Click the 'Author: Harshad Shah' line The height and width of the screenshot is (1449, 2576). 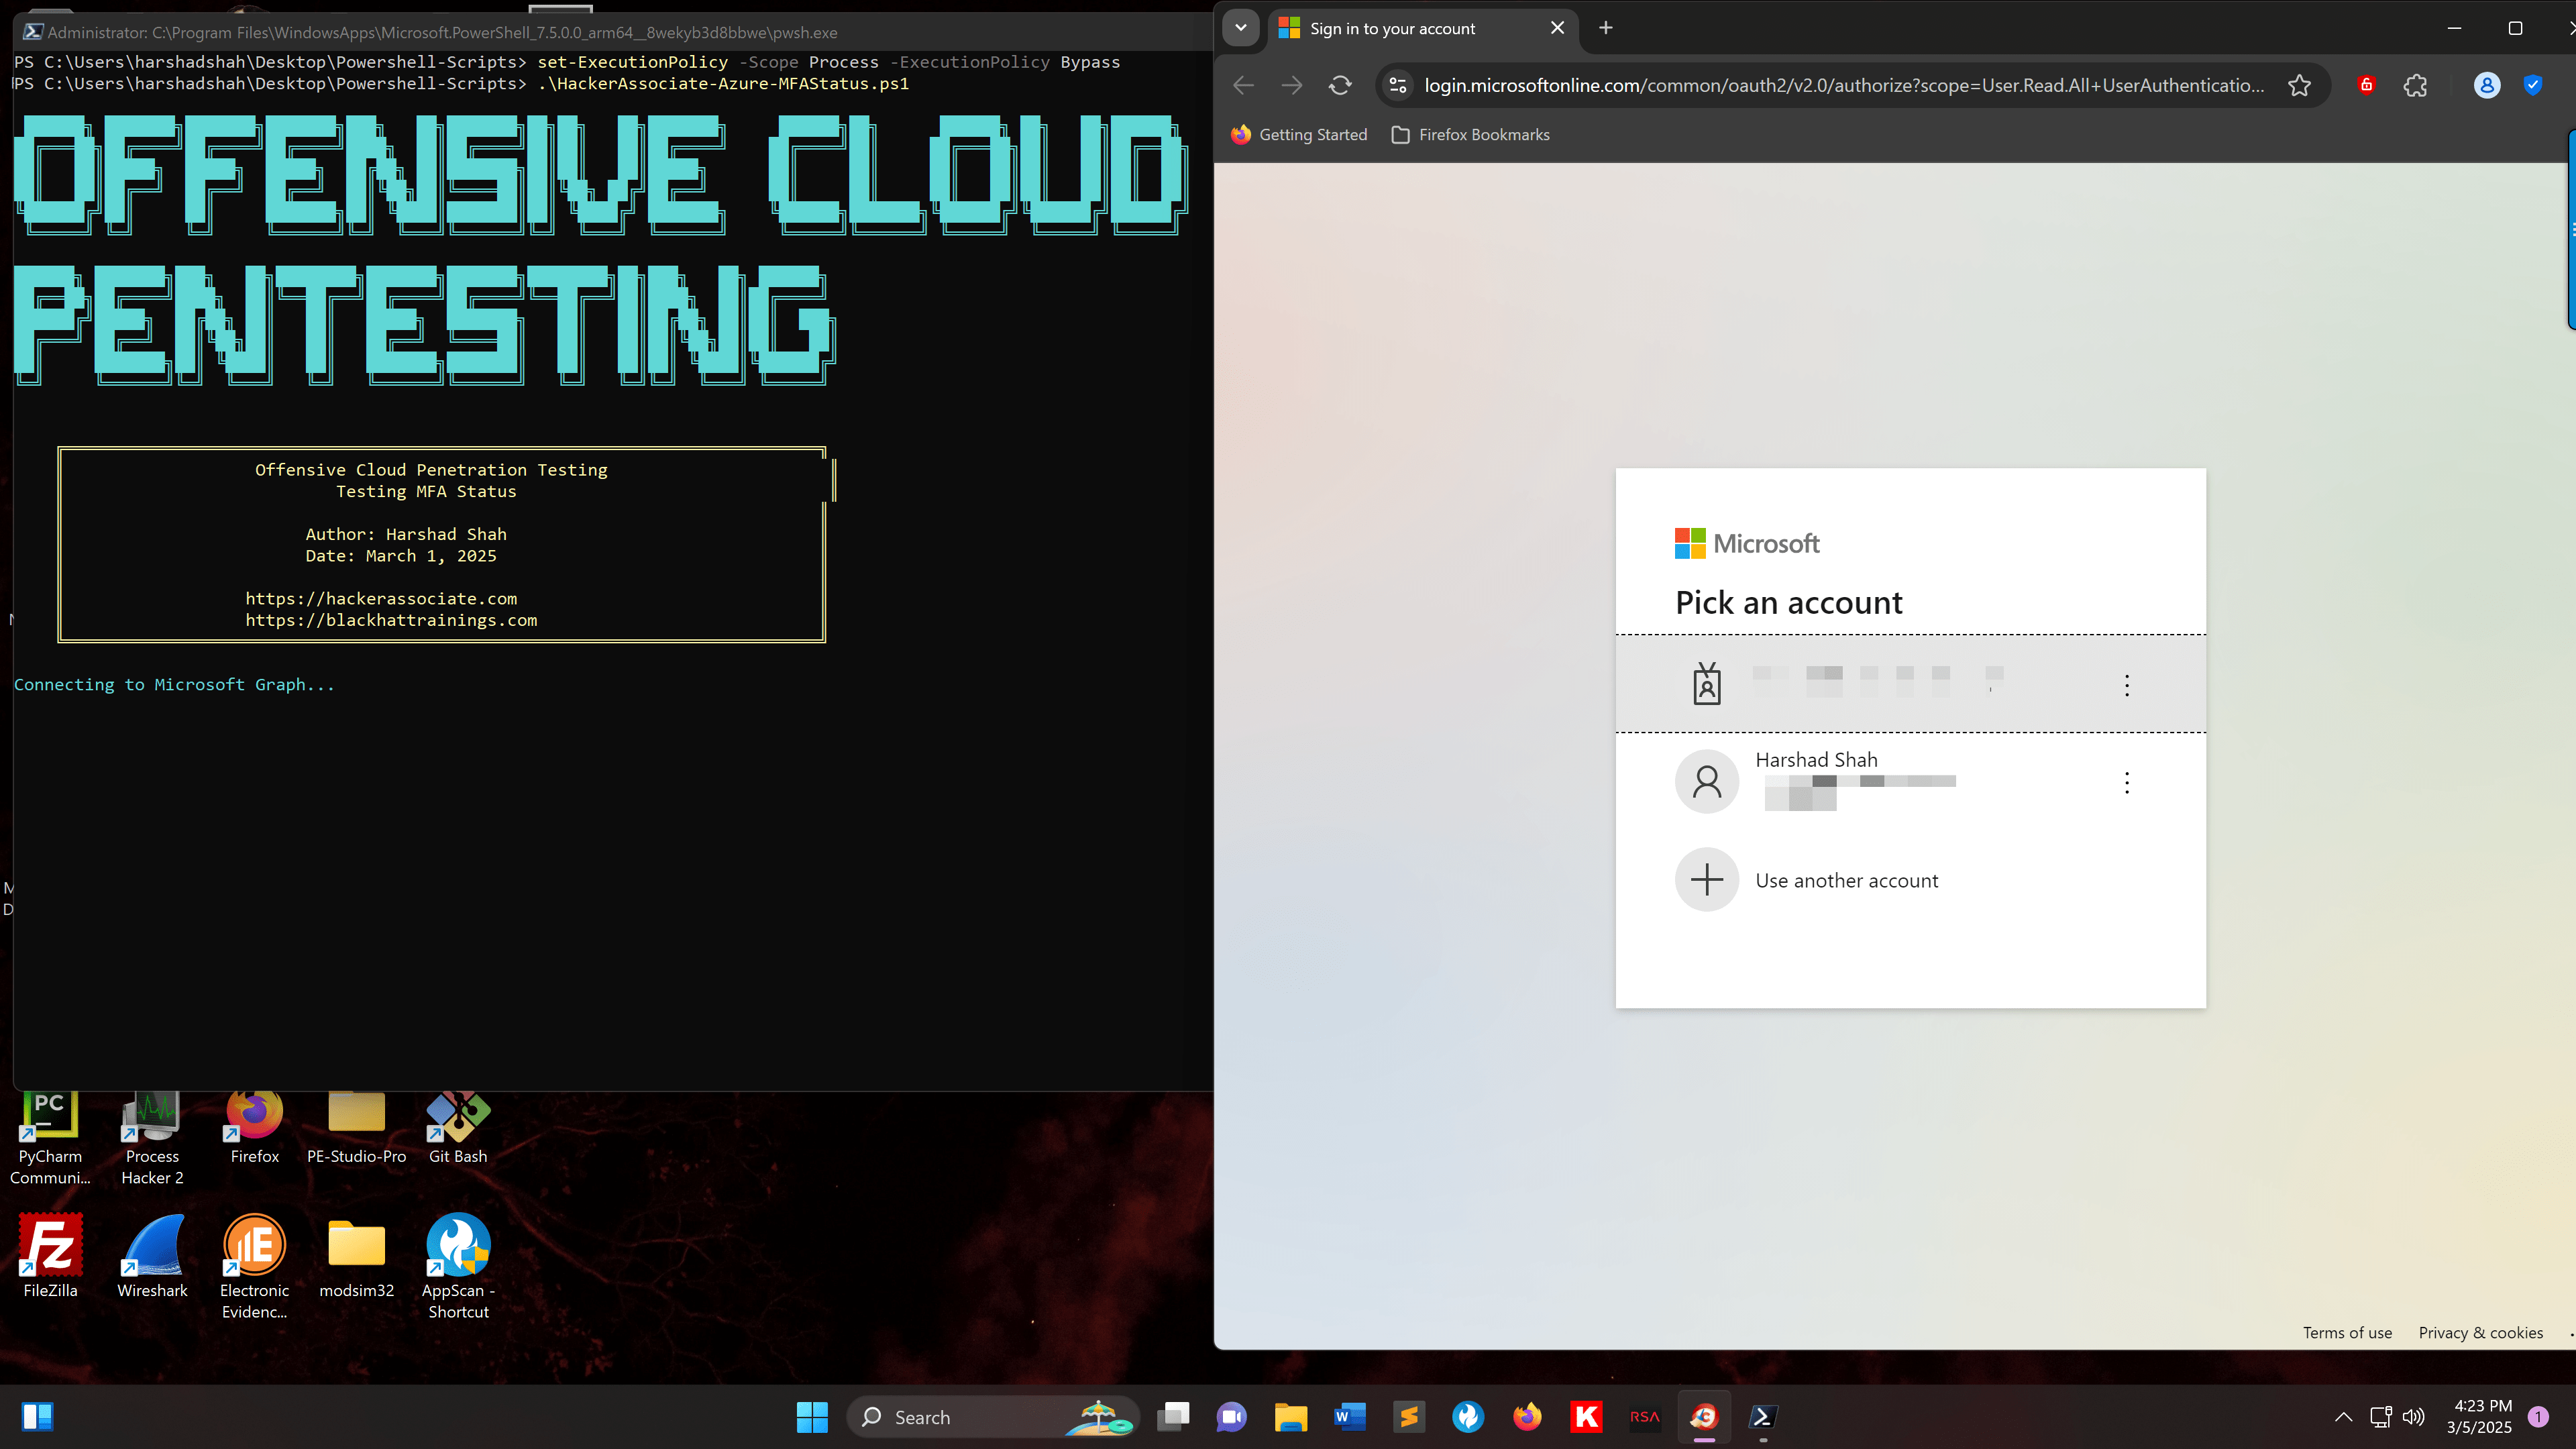point(406,535)
